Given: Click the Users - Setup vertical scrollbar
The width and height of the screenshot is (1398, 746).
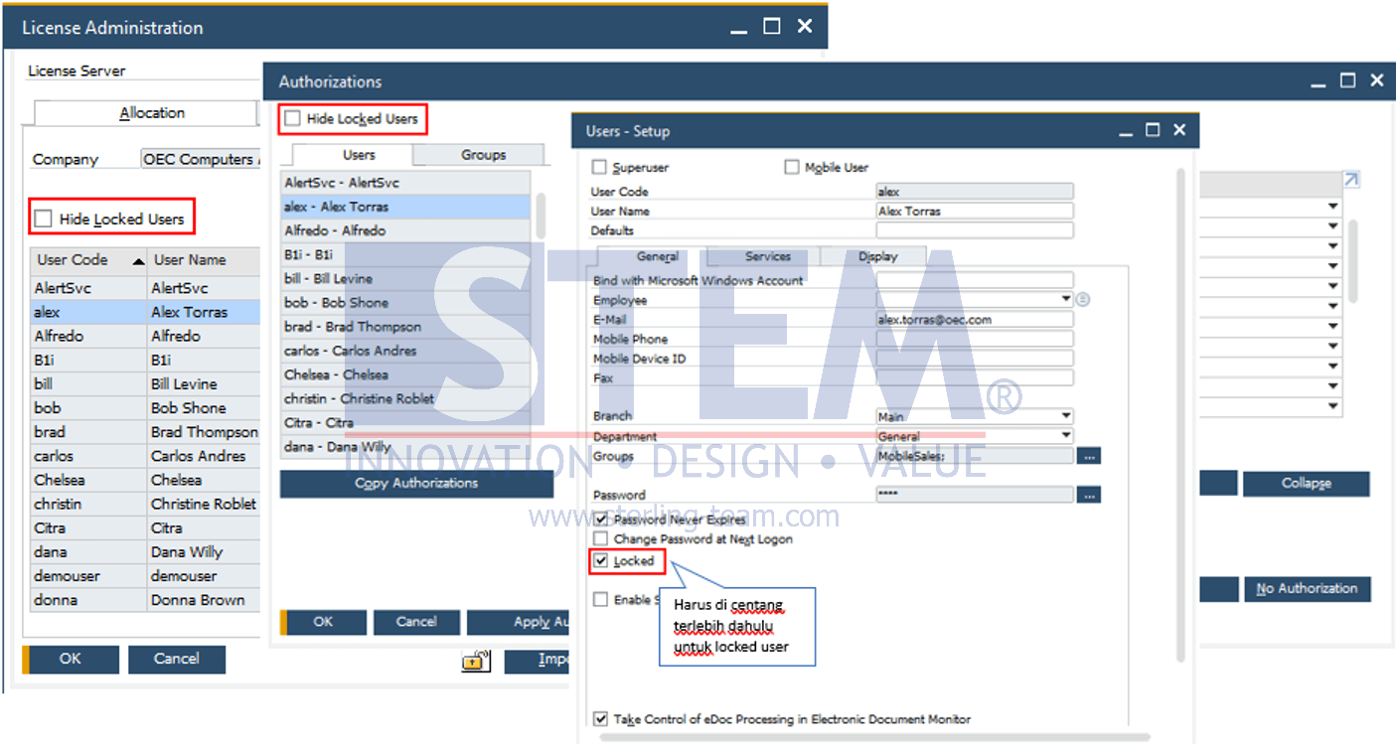Looking at the screenshot, I should [1180, 417].
